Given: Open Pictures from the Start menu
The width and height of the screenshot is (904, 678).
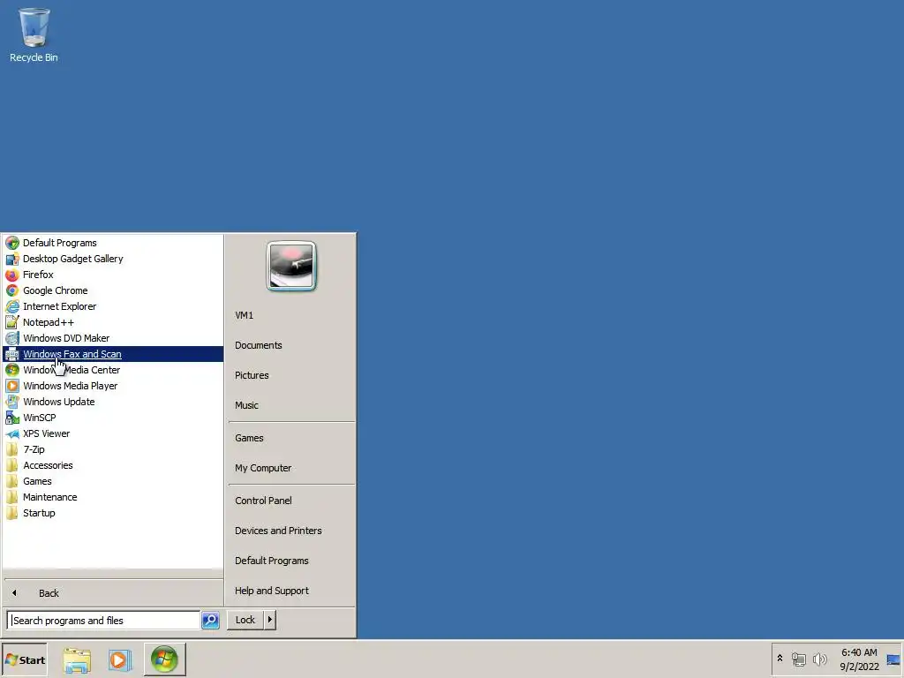Looking at the screenshot, I should click(252, 375).
